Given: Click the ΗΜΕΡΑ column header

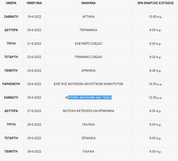Looking at the screenshot, I should (11, 3).
